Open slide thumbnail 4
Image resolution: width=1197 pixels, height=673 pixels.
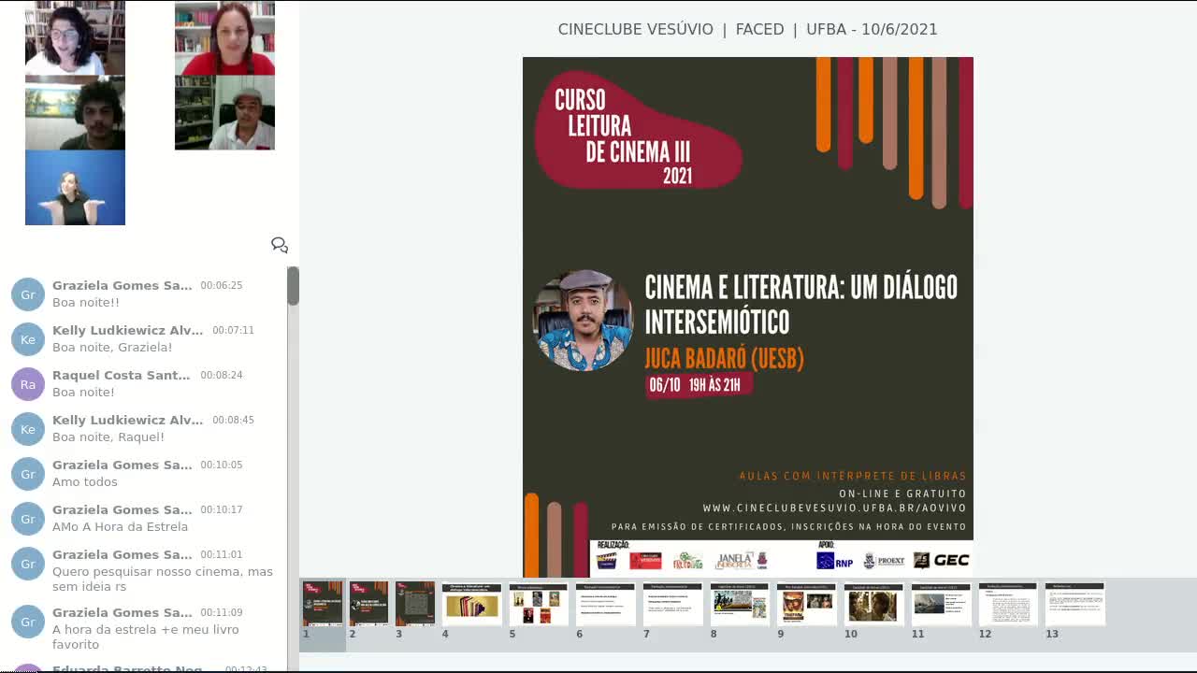(471, 604)
